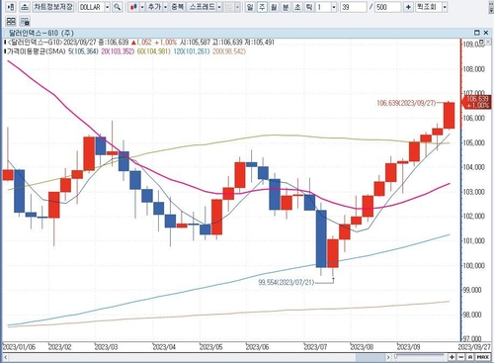Click the 중복 button
The width and height of the screenshot is (494, 363).
coord(178,7)
